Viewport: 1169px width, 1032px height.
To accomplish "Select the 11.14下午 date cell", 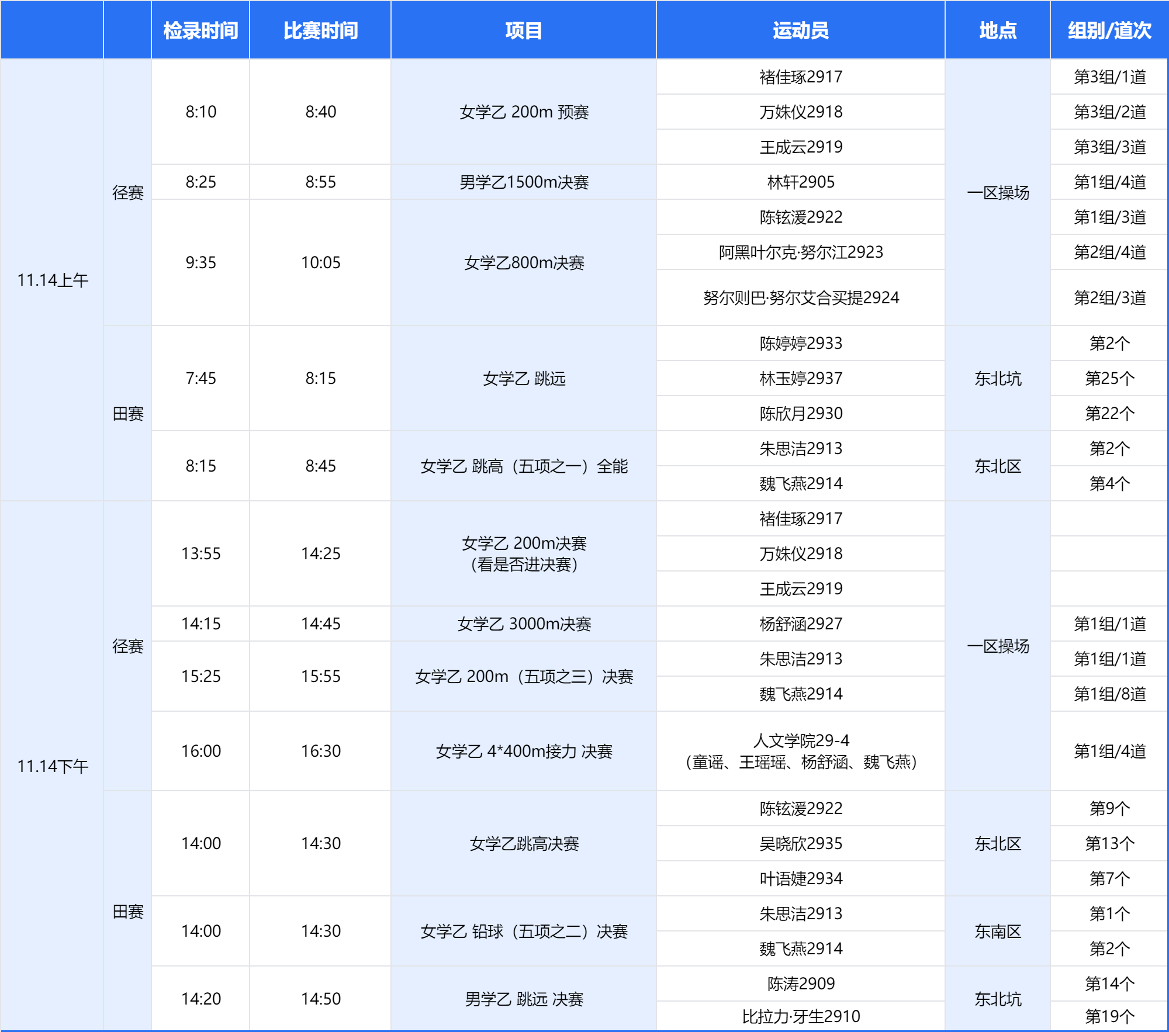I will pos(52,766).
